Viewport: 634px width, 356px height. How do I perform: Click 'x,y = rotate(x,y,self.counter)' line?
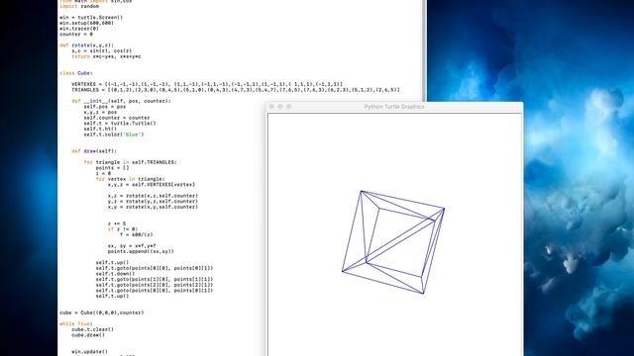pos(153,207)
